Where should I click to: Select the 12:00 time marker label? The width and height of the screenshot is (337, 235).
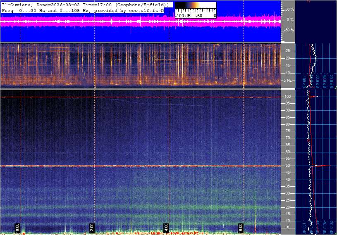click(x=91, y=228)
